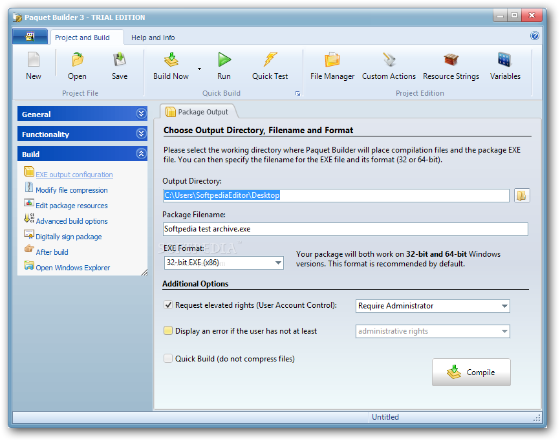
Task: Open the EXE Format combo box
Action: [224, 263]
